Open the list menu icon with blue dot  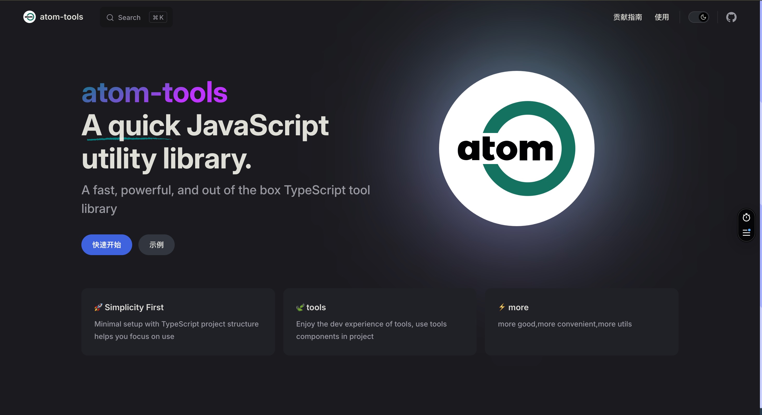(x=746, y=232)
